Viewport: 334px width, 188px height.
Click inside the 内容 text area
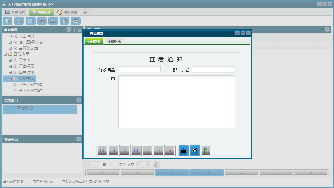tap(177, 102)
